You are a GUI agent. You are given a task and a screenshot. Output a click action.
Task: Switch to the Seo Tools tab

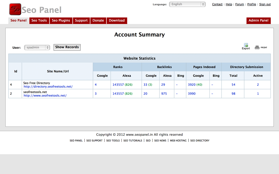coord(39,20)
